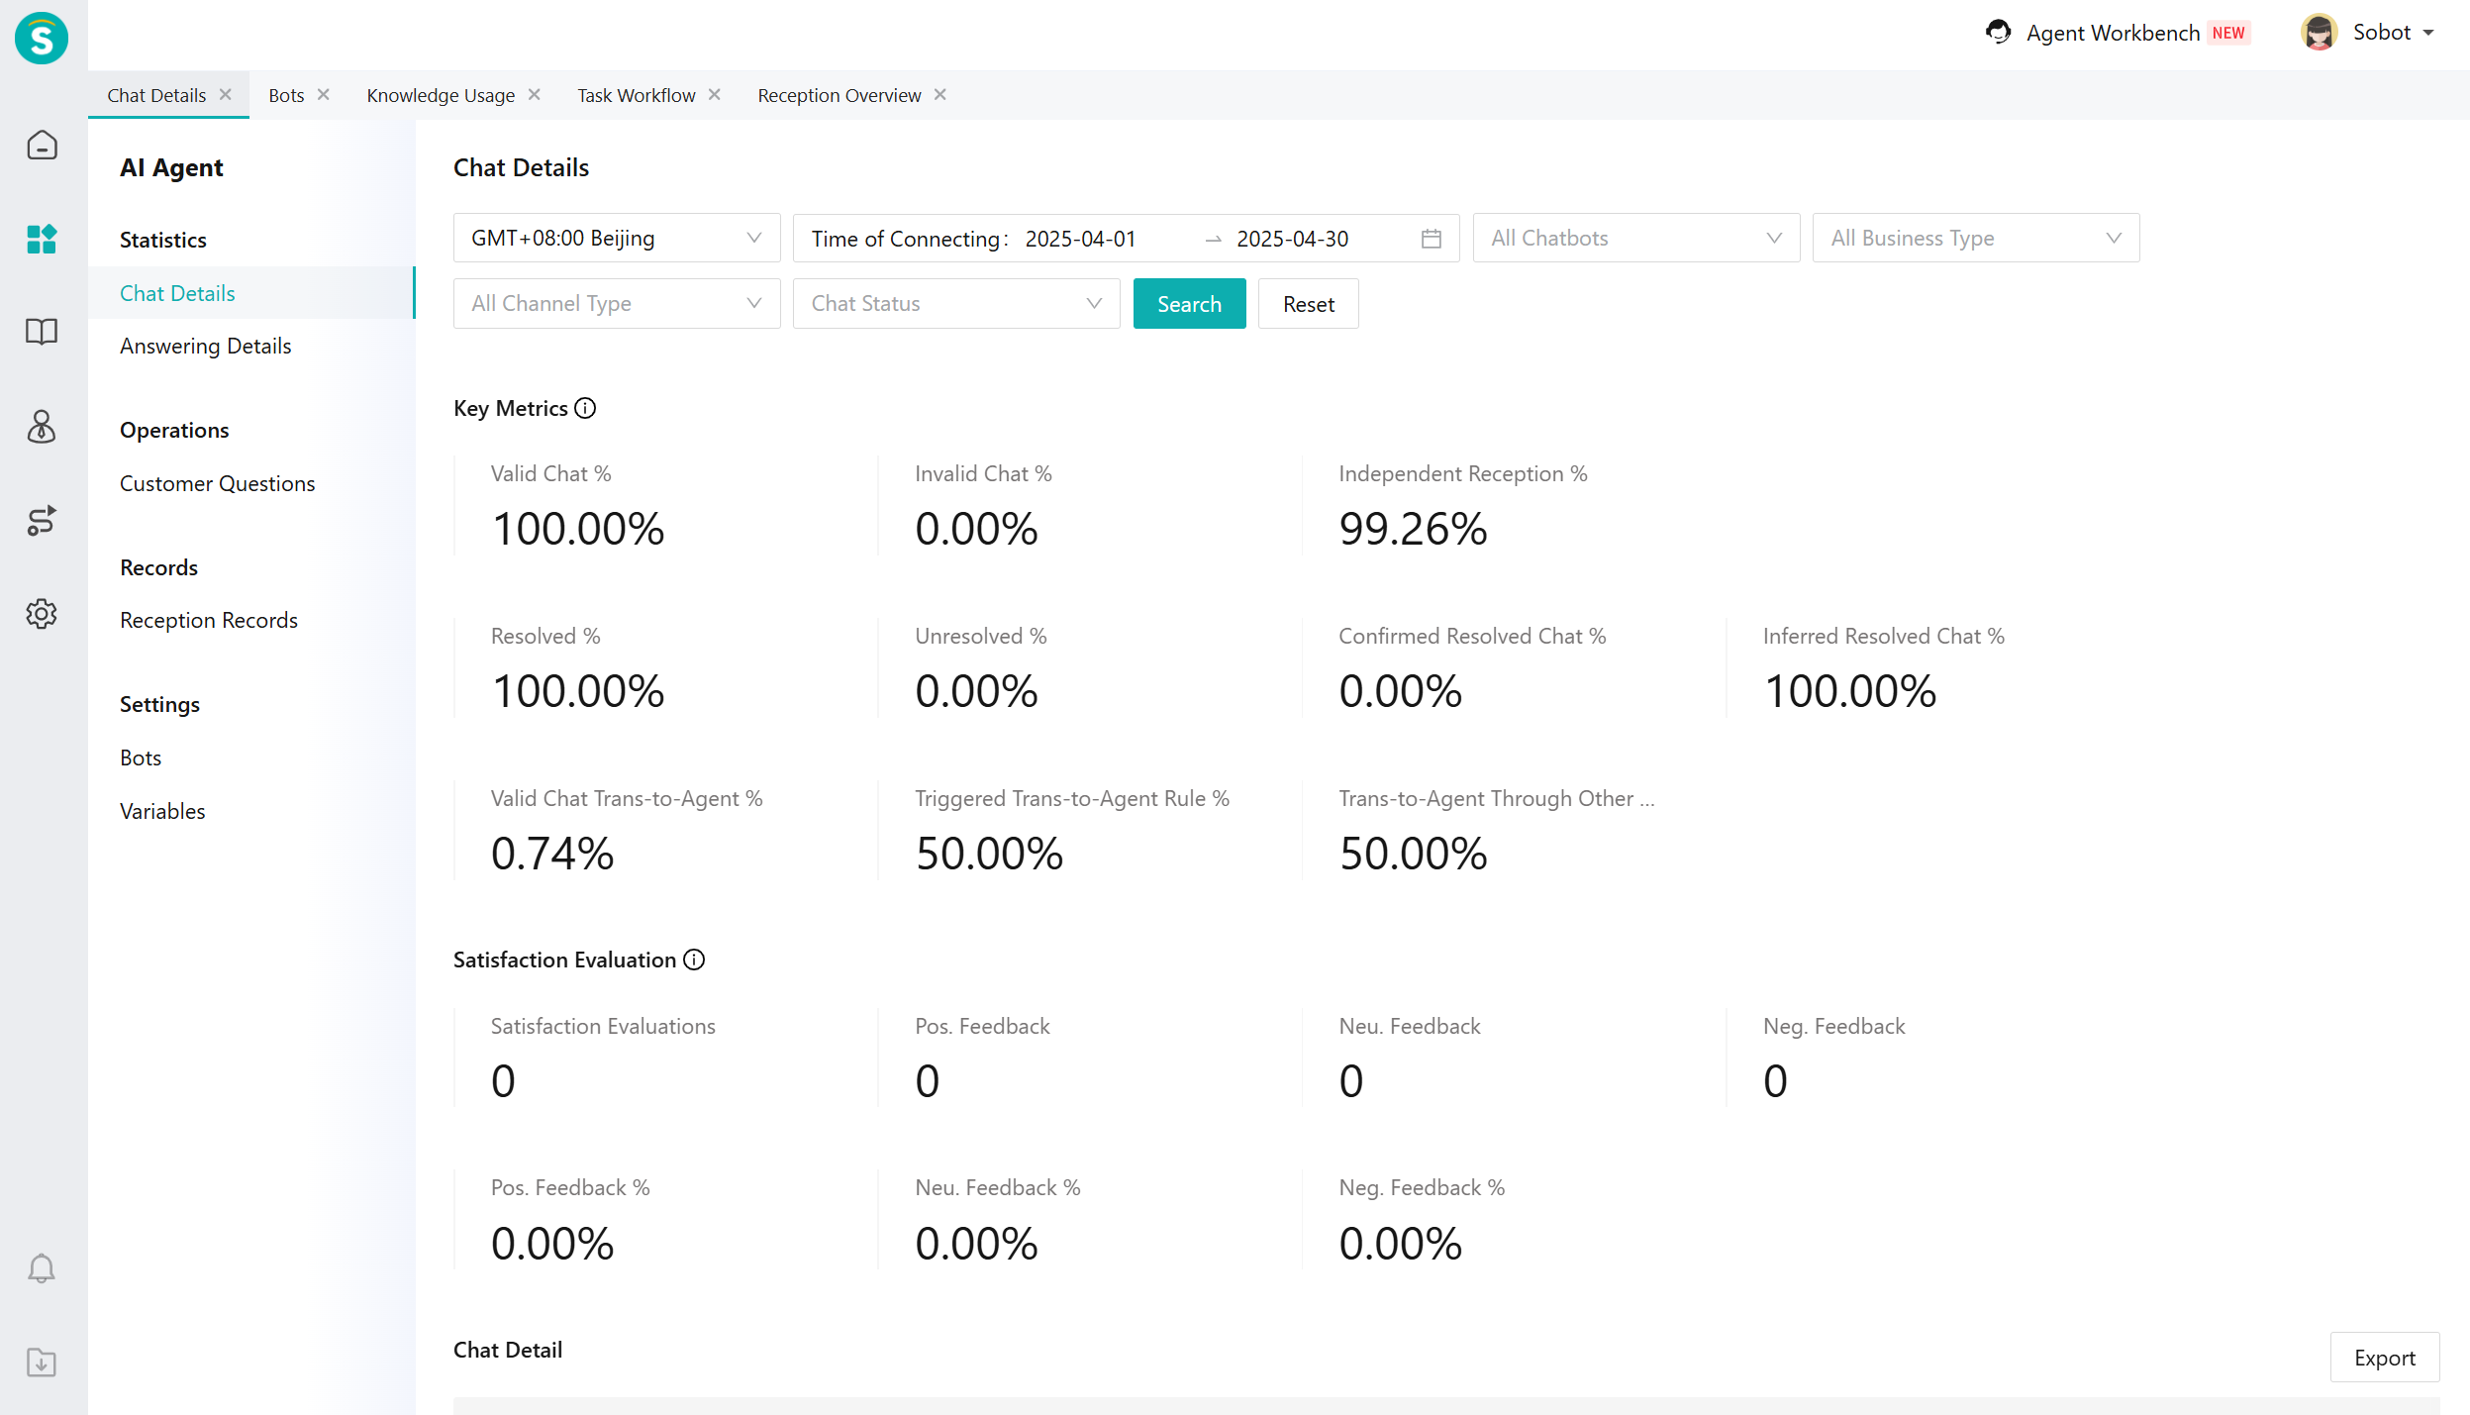
Task: Open the workflow routing sidebar icon
Action: [42, 520]
